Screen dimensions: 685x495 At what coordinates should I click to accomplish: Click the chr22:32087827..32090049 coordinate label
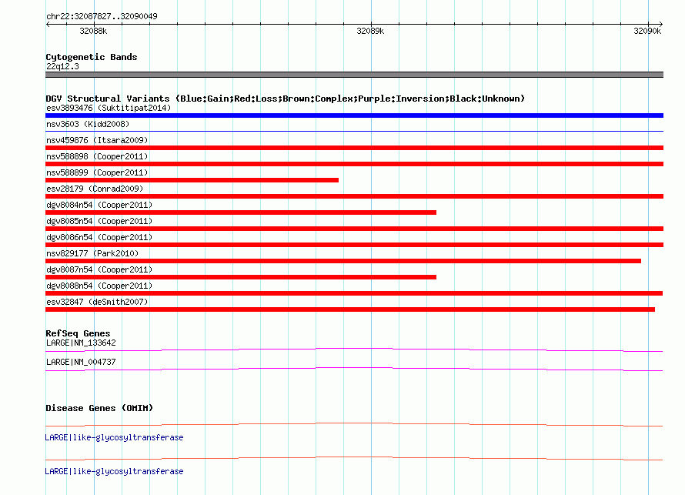pos(102,16)
